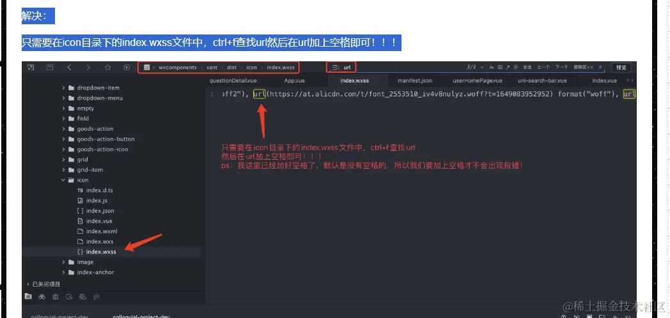Click the git label in bottom bar
This screenshot has height=318, width=670.
(97, 297)
